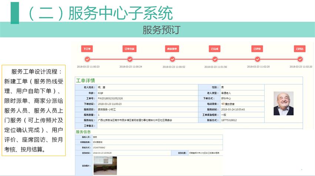Click the 订单分派 step checkmark icon

pyautogui.click(x=130, y=59)
